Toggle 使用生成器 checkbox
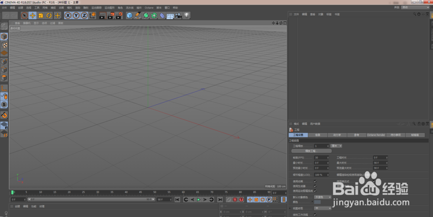The height and width of the screenshot is (217, 433). click(x=315, y=186)
